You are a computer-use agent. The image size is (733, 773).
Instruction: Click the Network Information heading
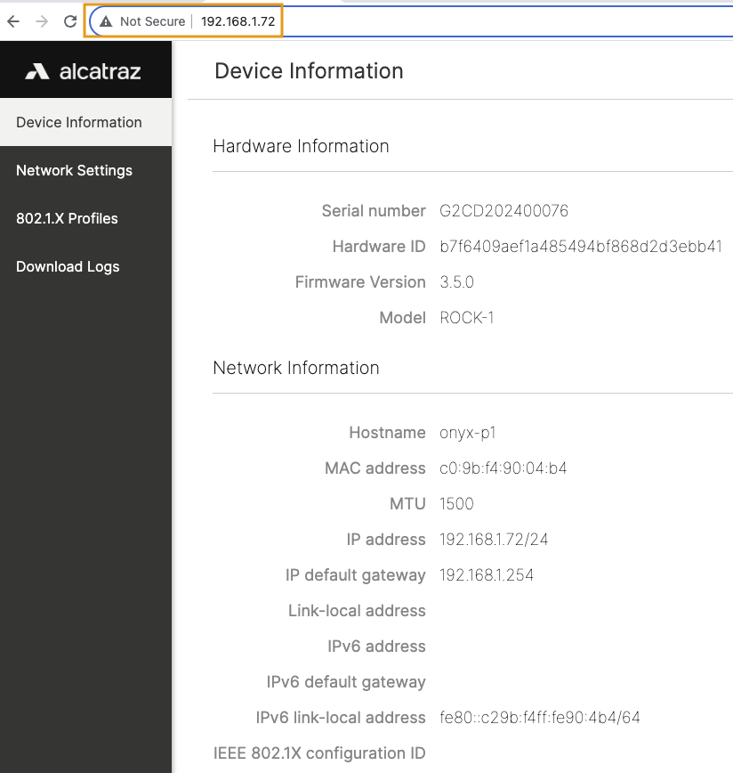(x=296, y=367)
